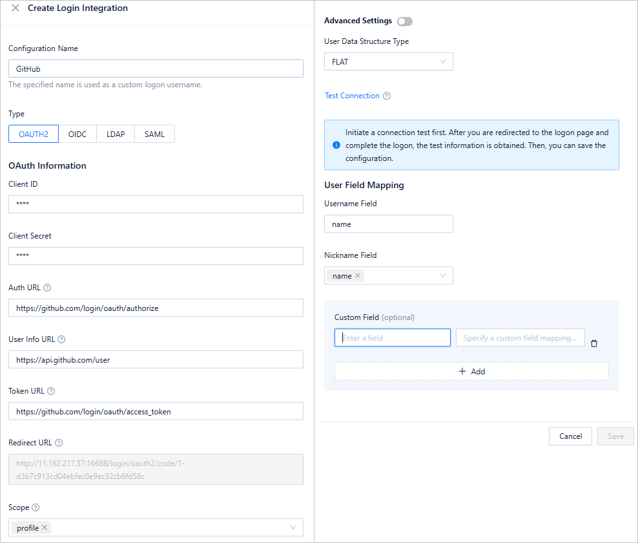Click the Token URL help icon

click(x=51, y=391)
